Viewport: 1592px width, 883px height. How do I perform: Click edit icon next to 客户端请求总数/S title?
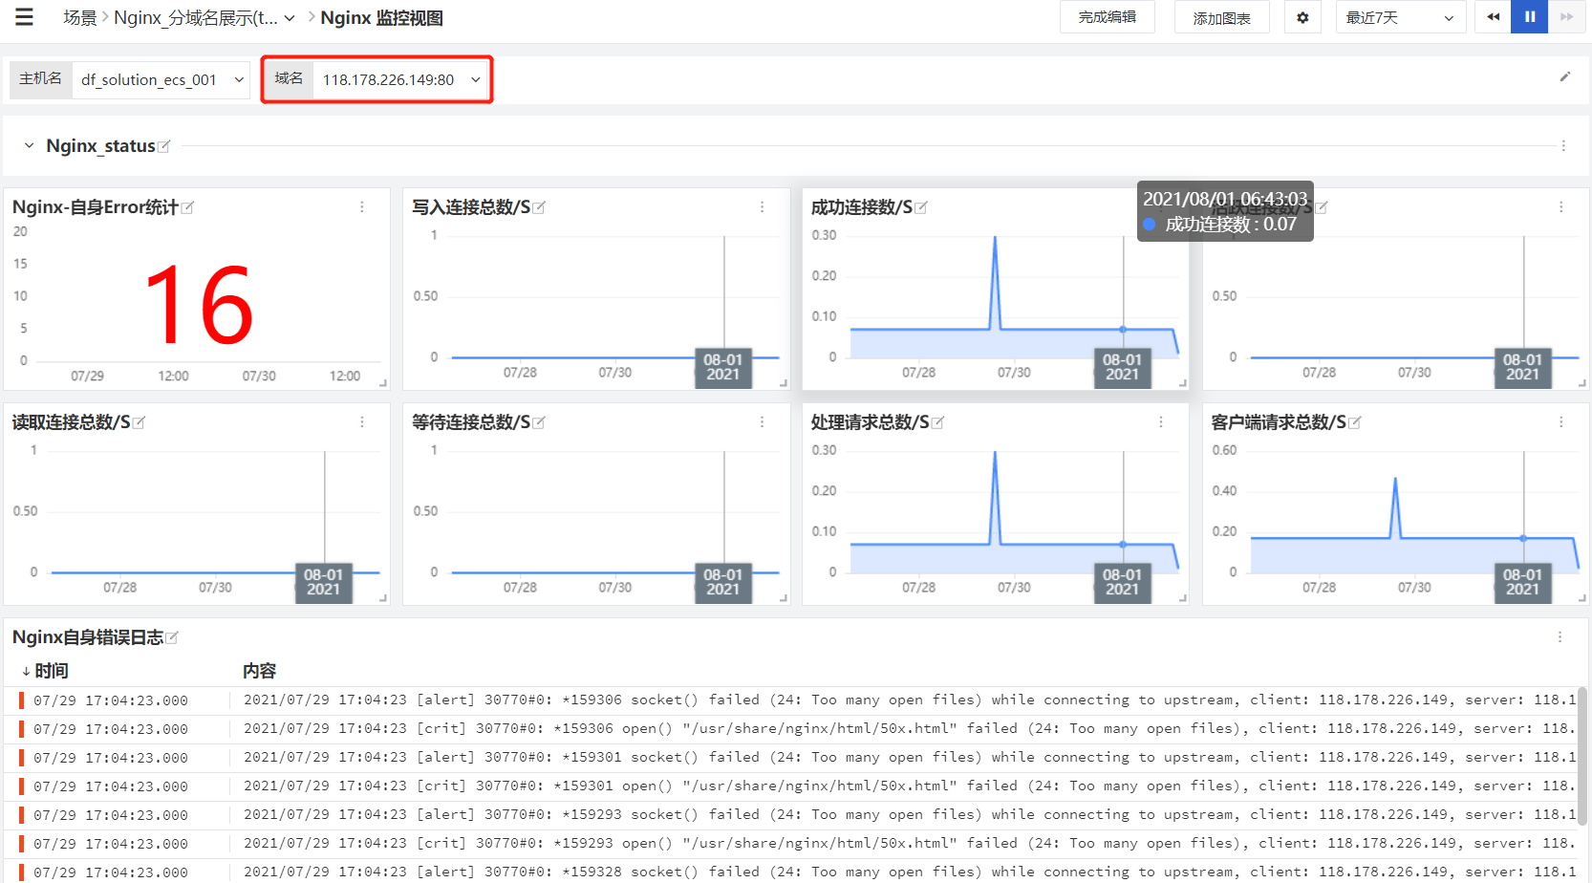coord(1355,422)
